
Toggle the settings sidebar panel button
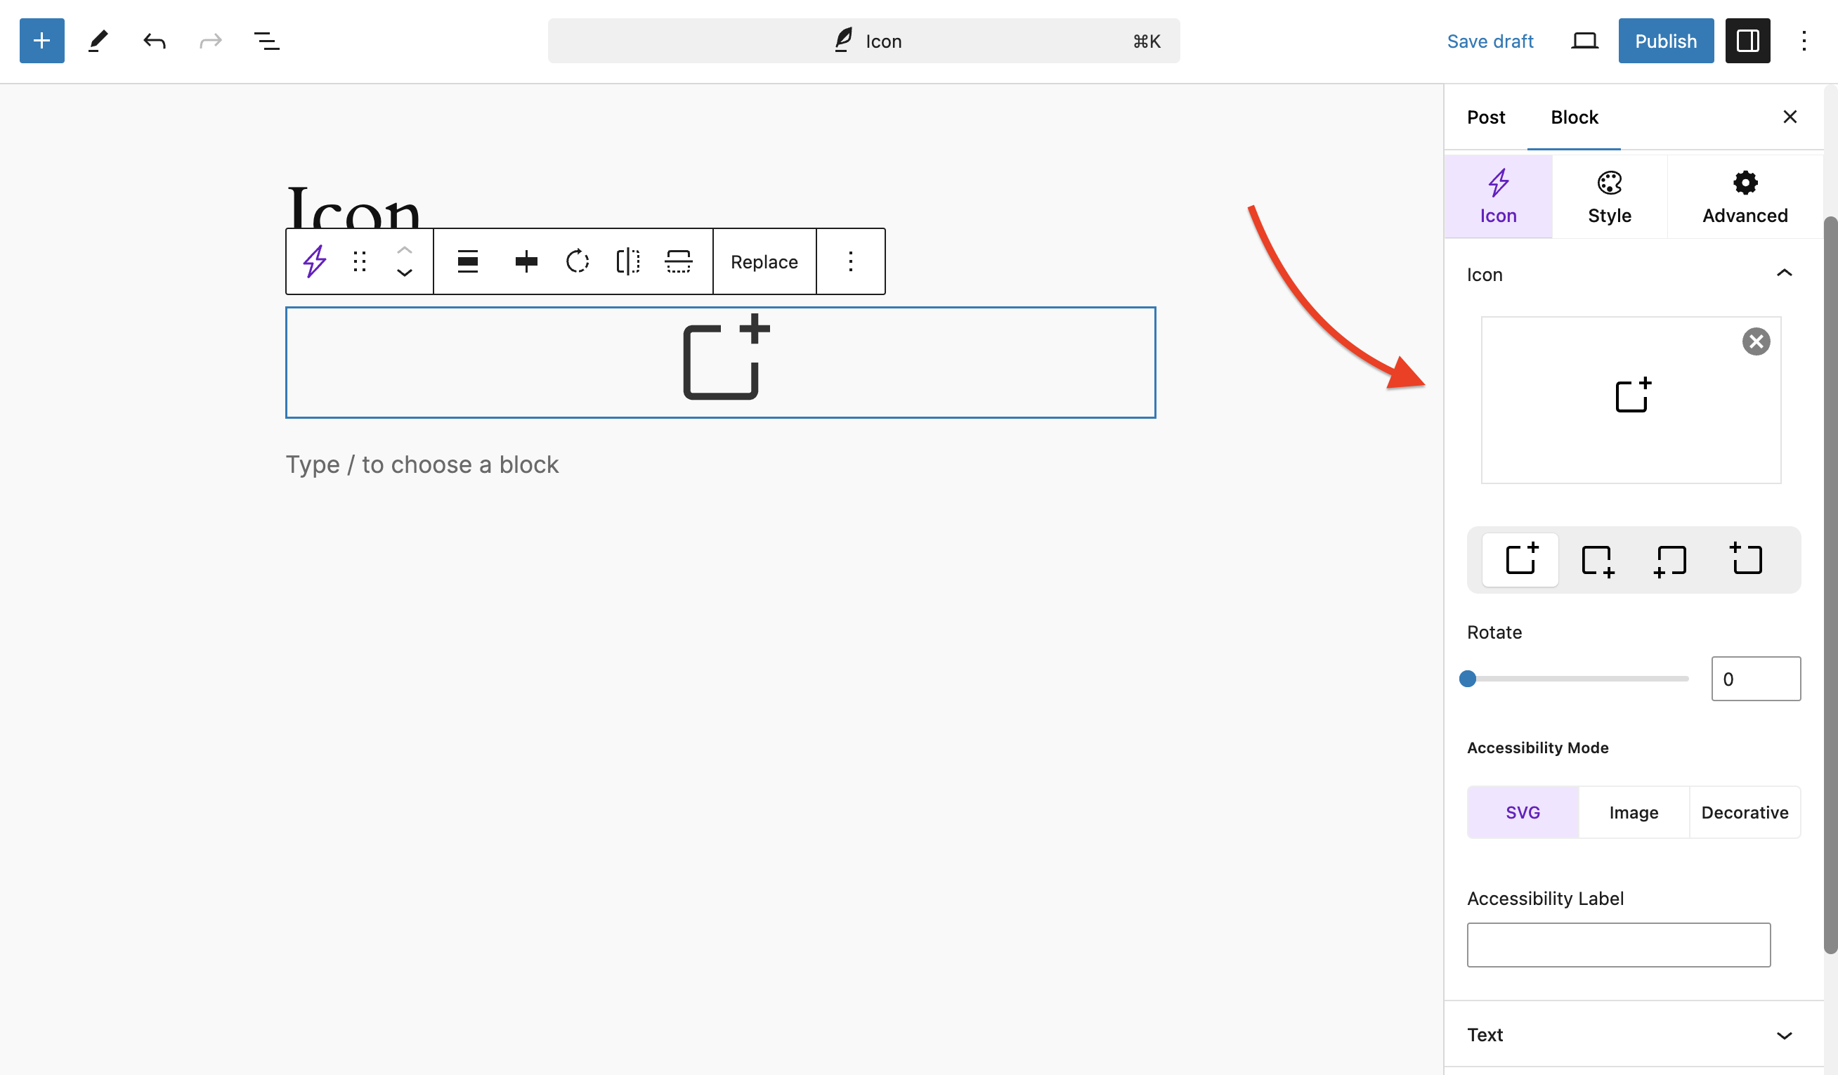pos(1747,41)
